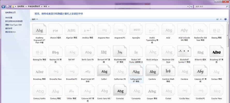The image size is (230, 103).
Task: Select the Browallia New font family
Action: (x=55, y=71)
